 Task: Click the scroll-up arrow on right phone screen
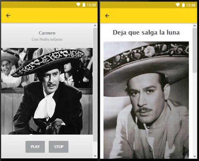click(195, 26)
